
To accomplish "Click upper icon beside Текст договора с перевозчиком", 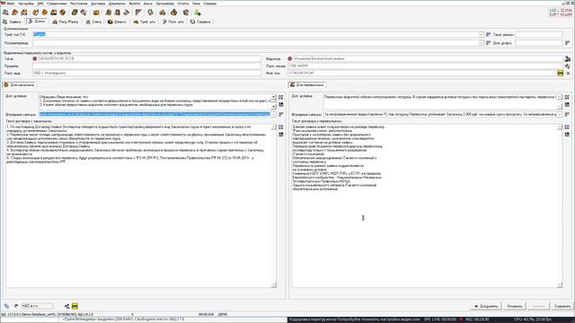I will click(567, 127).
